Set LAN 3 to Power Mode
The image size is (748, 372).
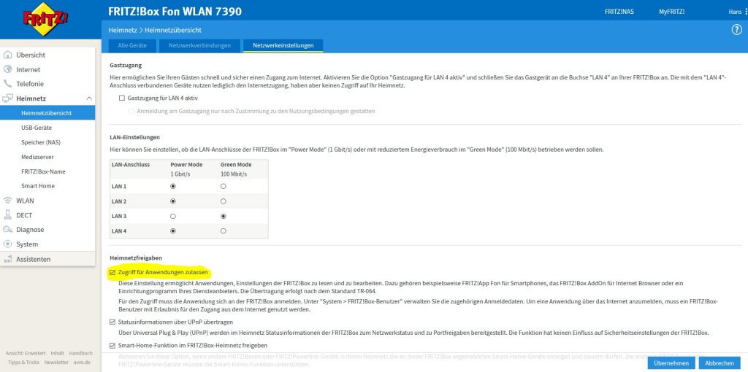[x=173, y=217]
